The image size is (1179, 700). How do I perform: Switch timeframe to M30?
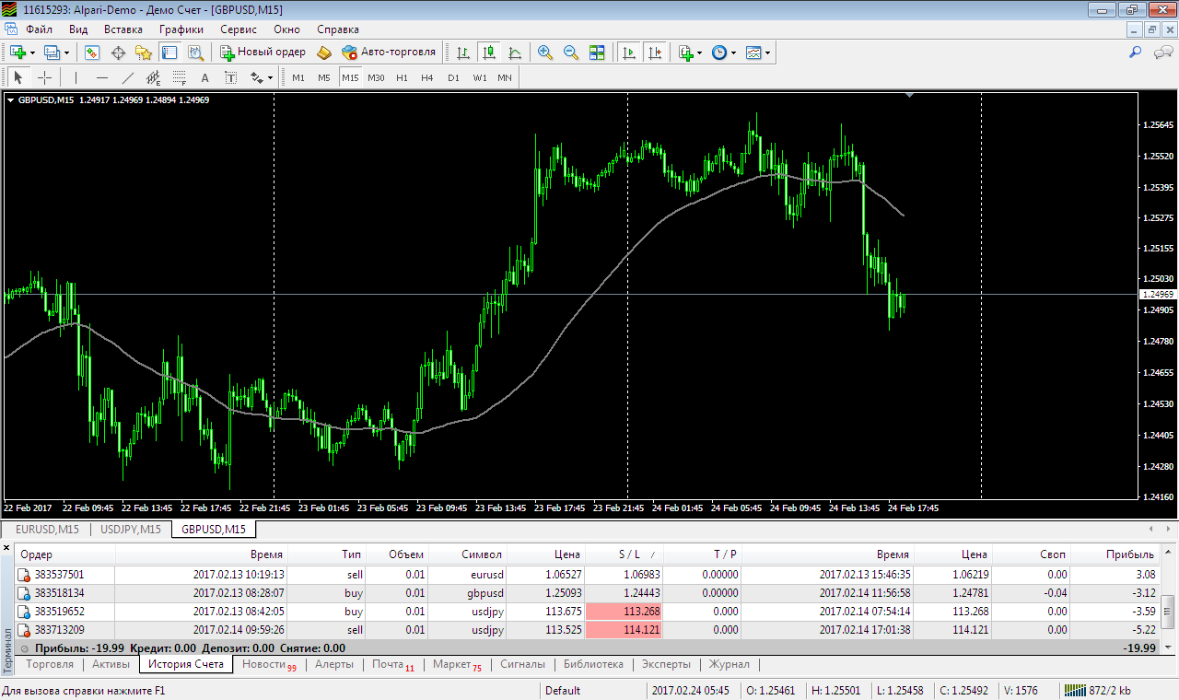[376, 77]
